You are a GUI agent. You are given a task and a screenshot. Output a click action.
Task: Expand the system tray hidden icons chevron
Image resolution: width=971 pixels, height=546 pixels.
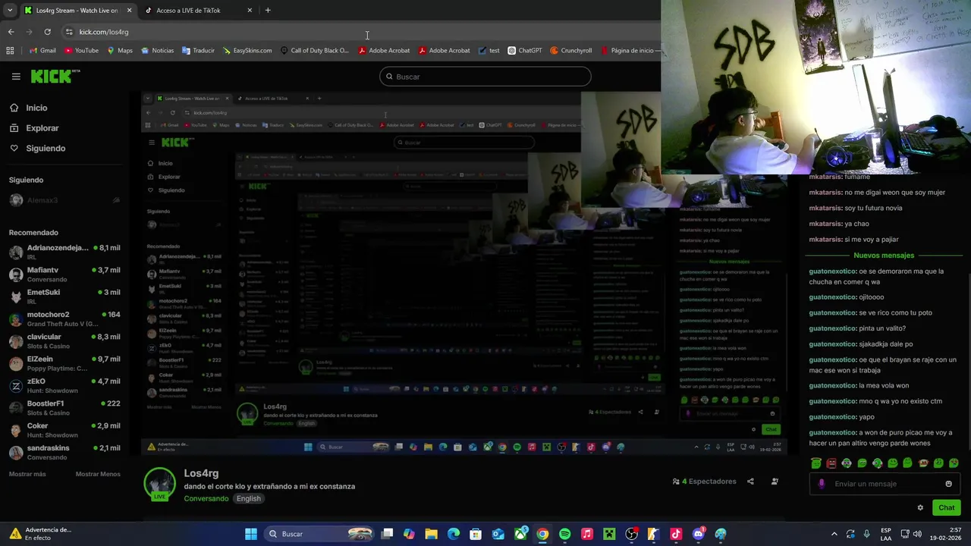[x=834, y=534]
